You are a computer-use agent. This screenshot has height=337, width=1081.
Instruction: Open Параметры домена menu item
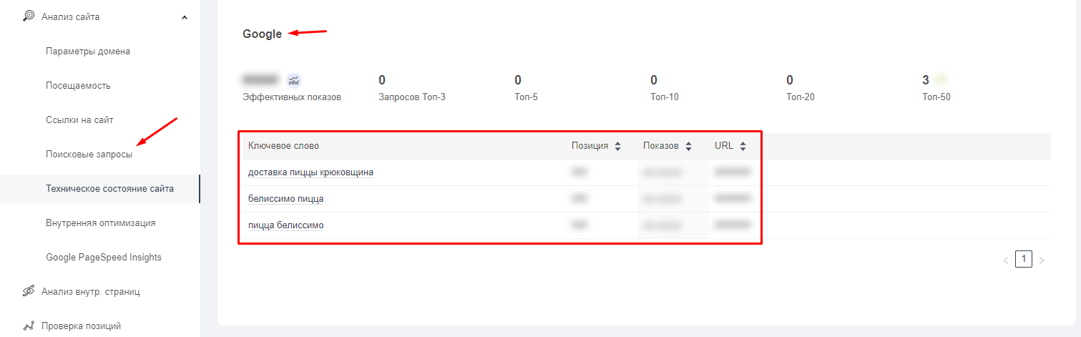click(88, 52)
